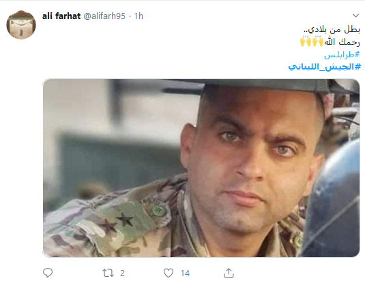Open the ali farhat display name link
This screenshot has height=285, width=365.
pos(61,16)
